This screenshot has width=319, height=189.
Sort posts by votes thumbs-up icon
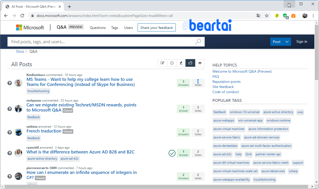point(190,63)
